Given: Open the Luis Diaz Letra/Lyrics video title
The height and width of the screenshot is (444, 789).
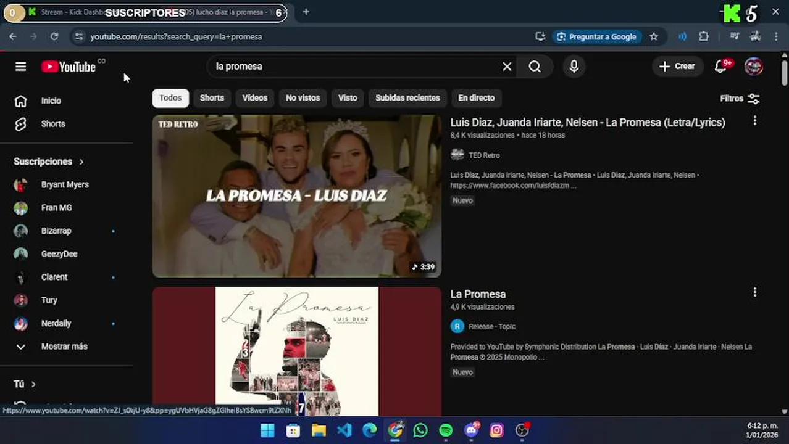Looking at the screenshot, I should [x=588, y=123].
